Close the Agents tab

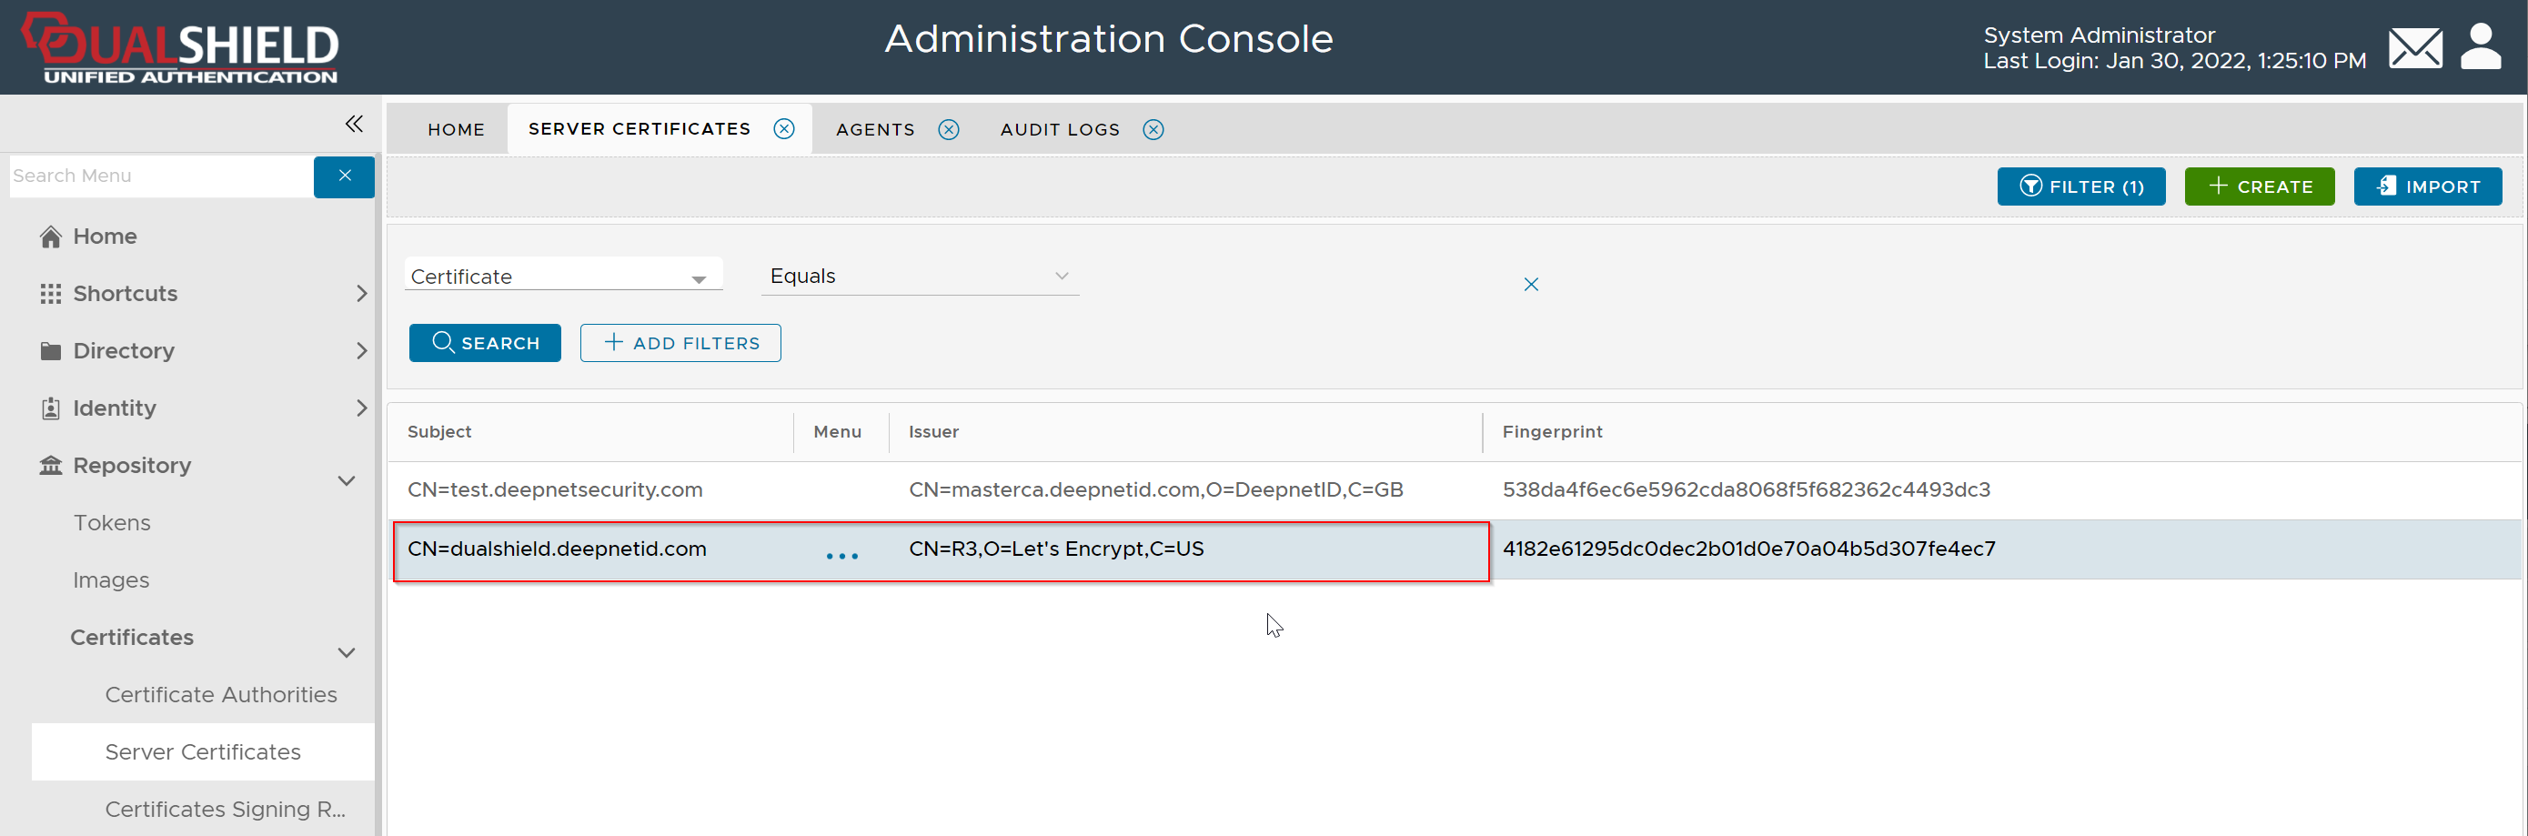tap(948, 129)
